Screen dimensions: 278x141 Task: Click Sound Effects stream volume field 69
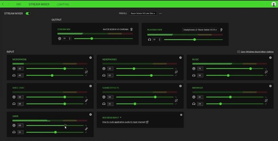tap(110, 97)
